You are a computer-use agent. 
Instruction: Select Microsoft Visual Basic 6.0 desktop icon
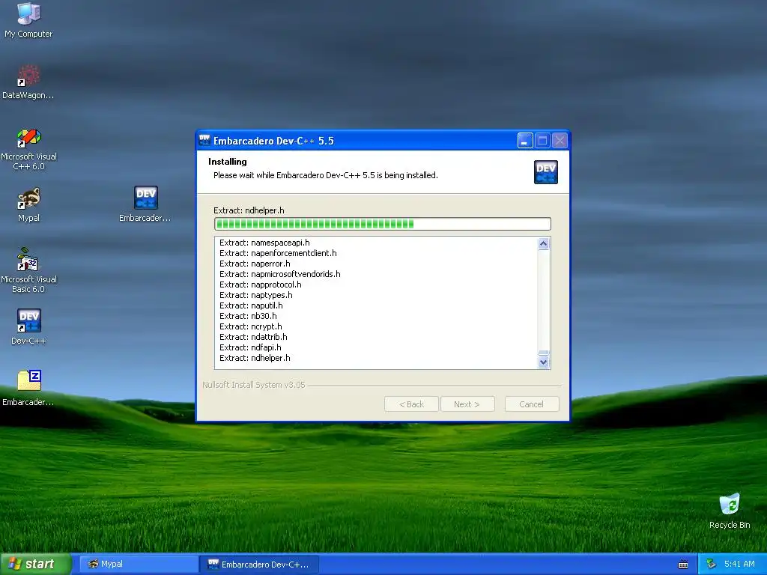coord(28,270)
